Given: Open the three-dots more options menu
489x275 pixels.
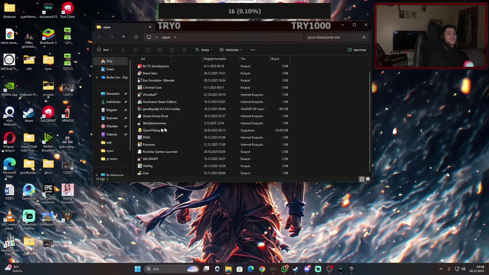Looking at the screenshot, I should pyautogui.click(x=253, y=50).
